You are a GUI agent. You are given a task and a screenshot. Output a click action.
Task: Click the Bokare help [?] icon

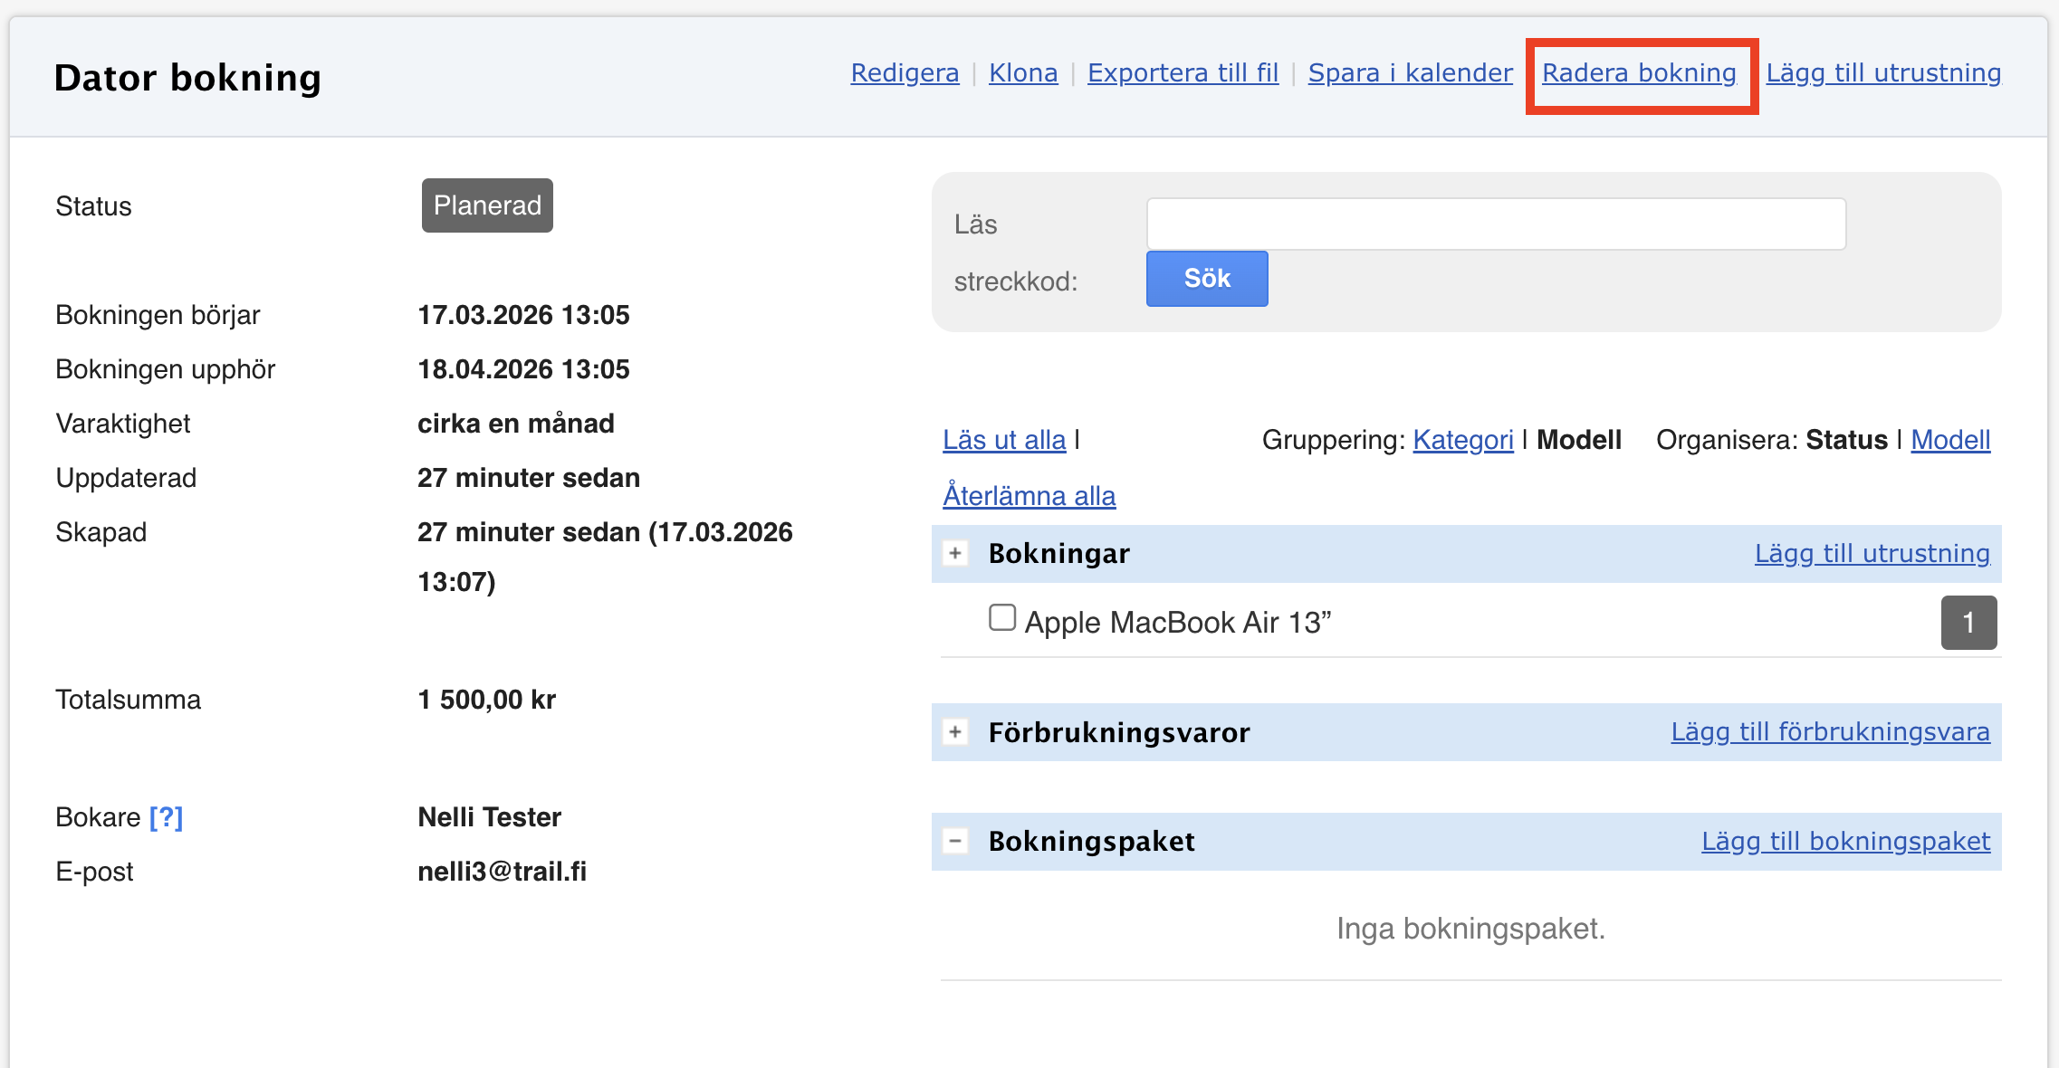tap(166, 817)
